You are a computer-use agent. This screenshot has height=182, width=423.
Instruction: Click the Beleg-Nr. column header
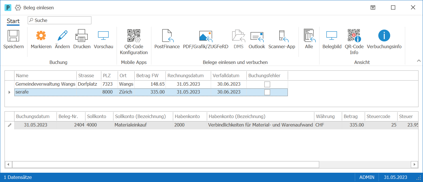click(x=71, y=116)
